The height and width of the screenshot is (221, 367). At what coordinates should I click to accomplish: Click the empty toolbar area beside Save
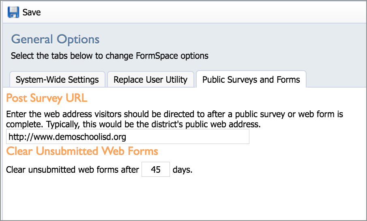tap(201, 12)
